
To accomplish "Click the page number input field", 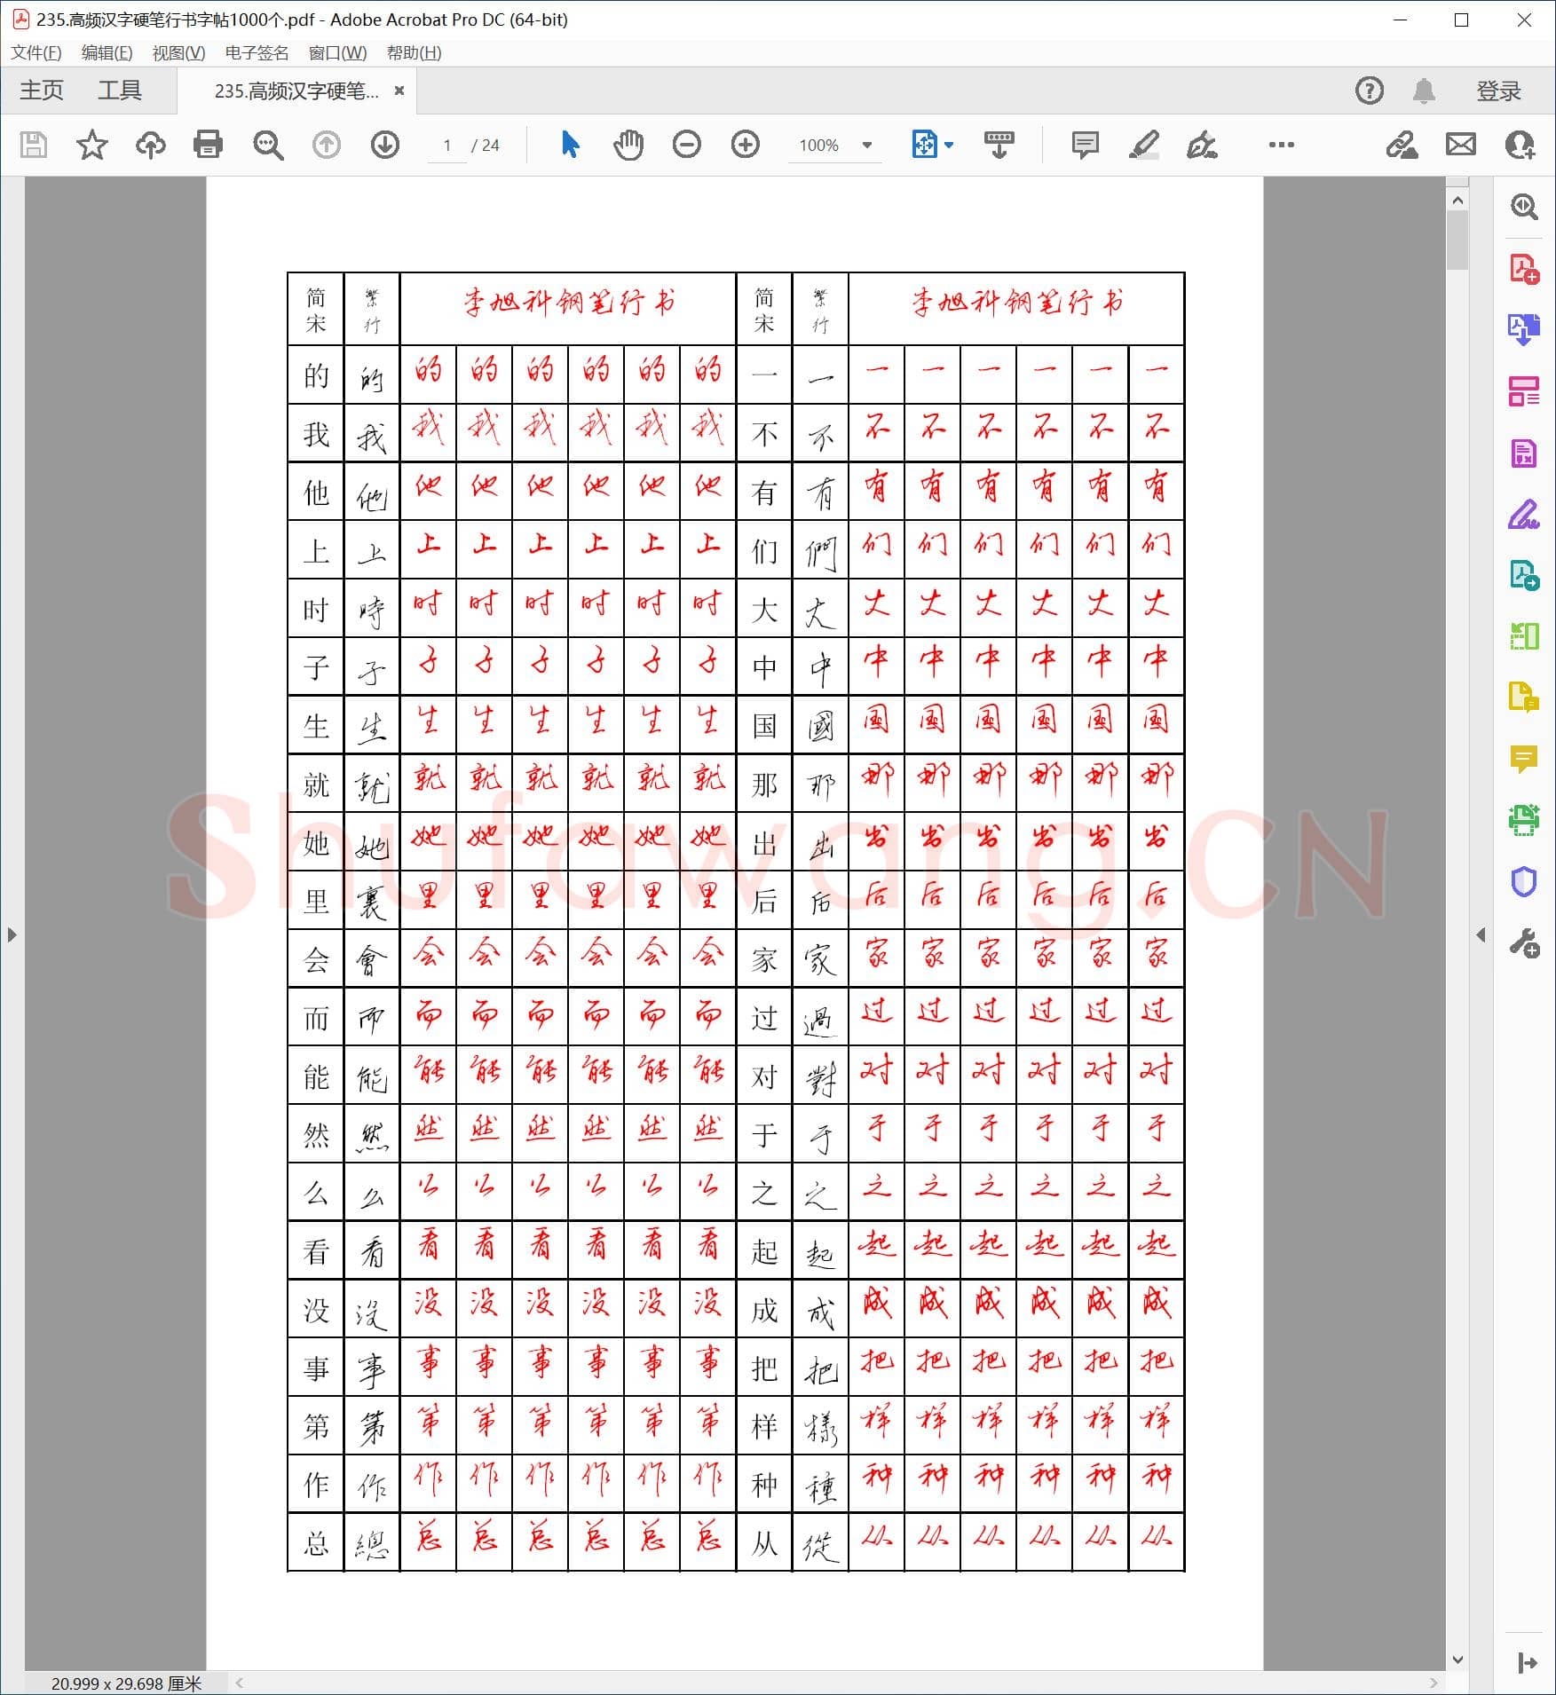I will [x=446, y=145].
